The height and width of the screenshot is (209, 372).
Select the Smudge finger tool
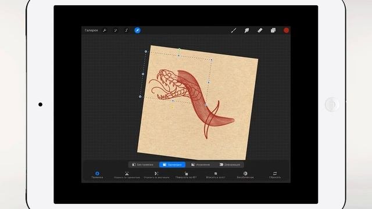[246, 30]
